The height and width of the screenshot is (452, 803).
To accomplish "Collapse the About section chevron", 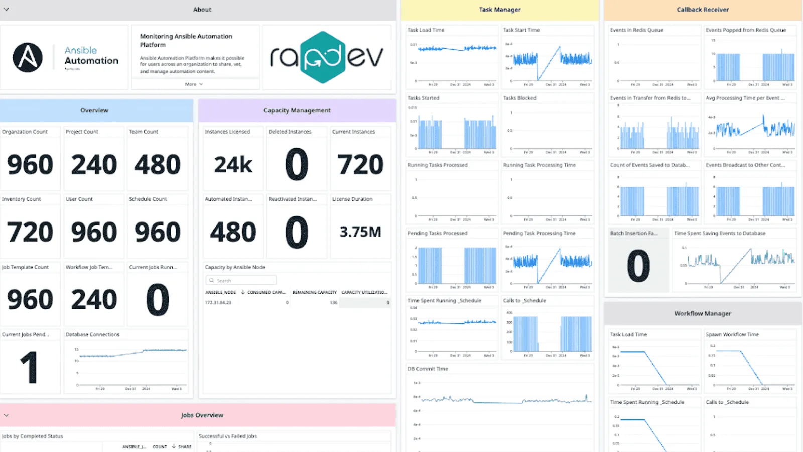I will tap(6, 9).
